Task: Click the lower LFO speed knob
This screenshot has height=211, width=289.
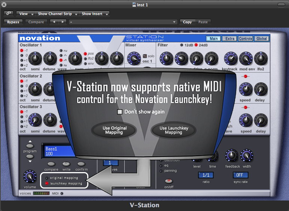Action: point(246,120)
